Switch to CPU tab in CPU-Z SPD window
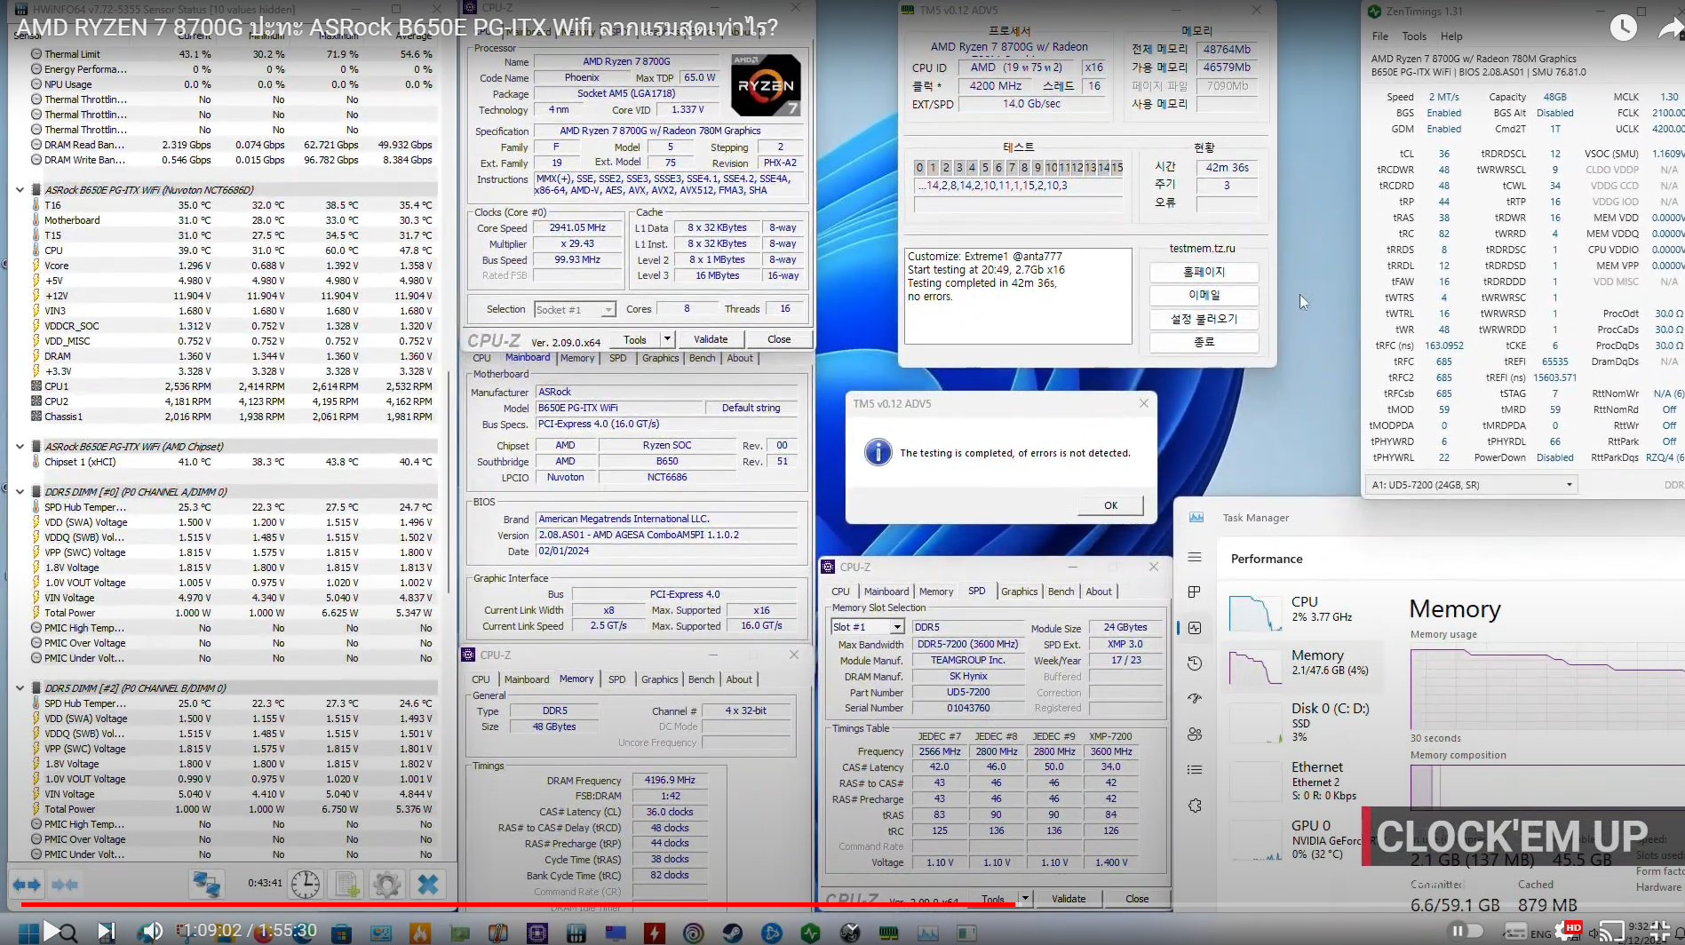Image resolution: width=1685 pixels, height=945 pixels. (840, 592)
